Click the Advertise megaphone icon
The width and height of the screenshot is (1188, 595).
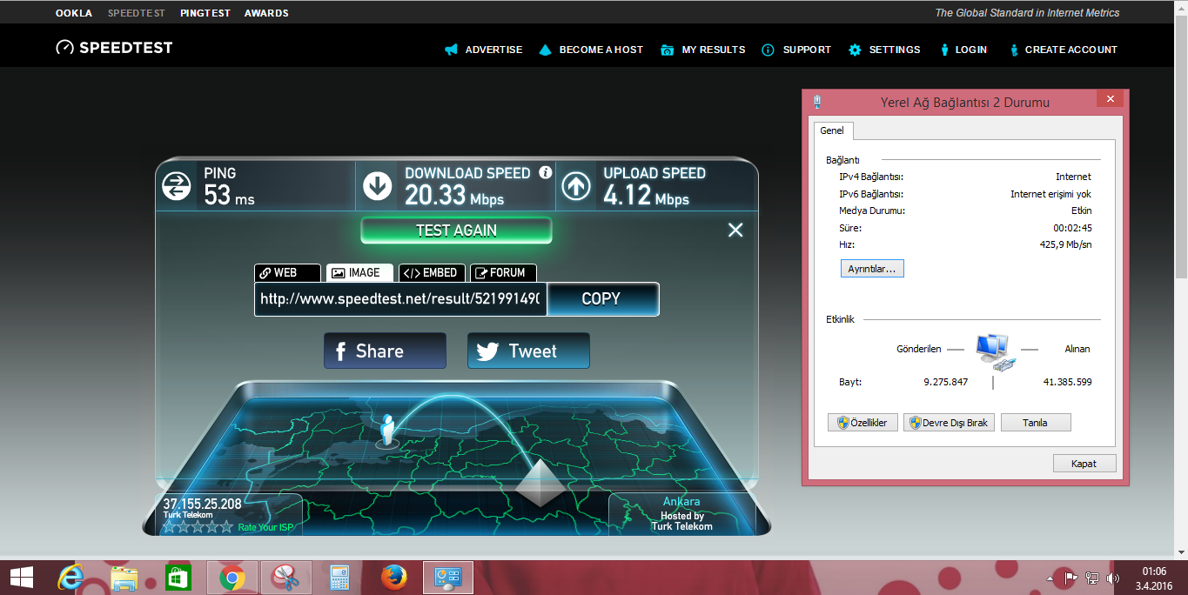pyautogui.click(x=451, y=50)
